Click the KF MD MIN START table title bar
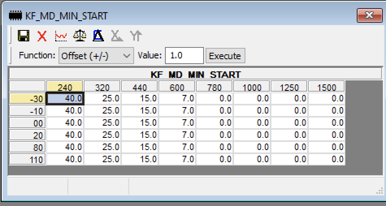Viewport: 386px width, 206px height. (x=195, y=75)
